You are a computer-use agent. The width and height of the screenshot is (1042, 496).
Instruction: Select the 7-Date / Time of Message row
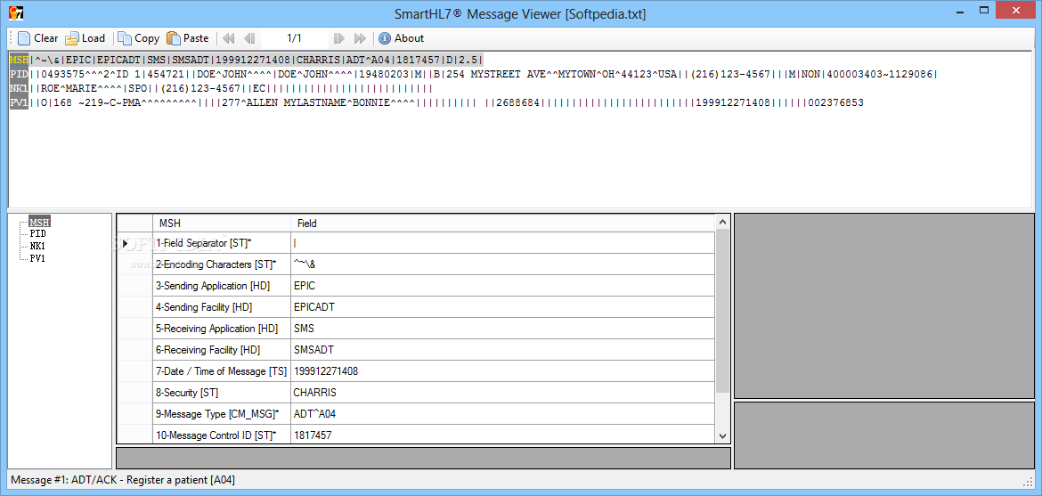(416, 371)
